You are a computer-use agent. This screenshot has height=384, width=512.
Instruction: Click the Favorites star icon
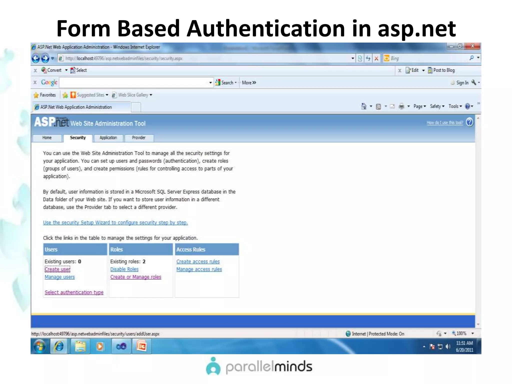coord(36,95)
